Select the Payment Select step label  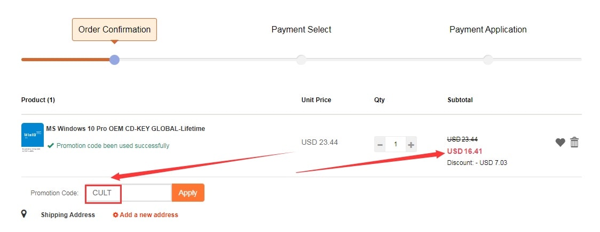[x=301, y=30]
